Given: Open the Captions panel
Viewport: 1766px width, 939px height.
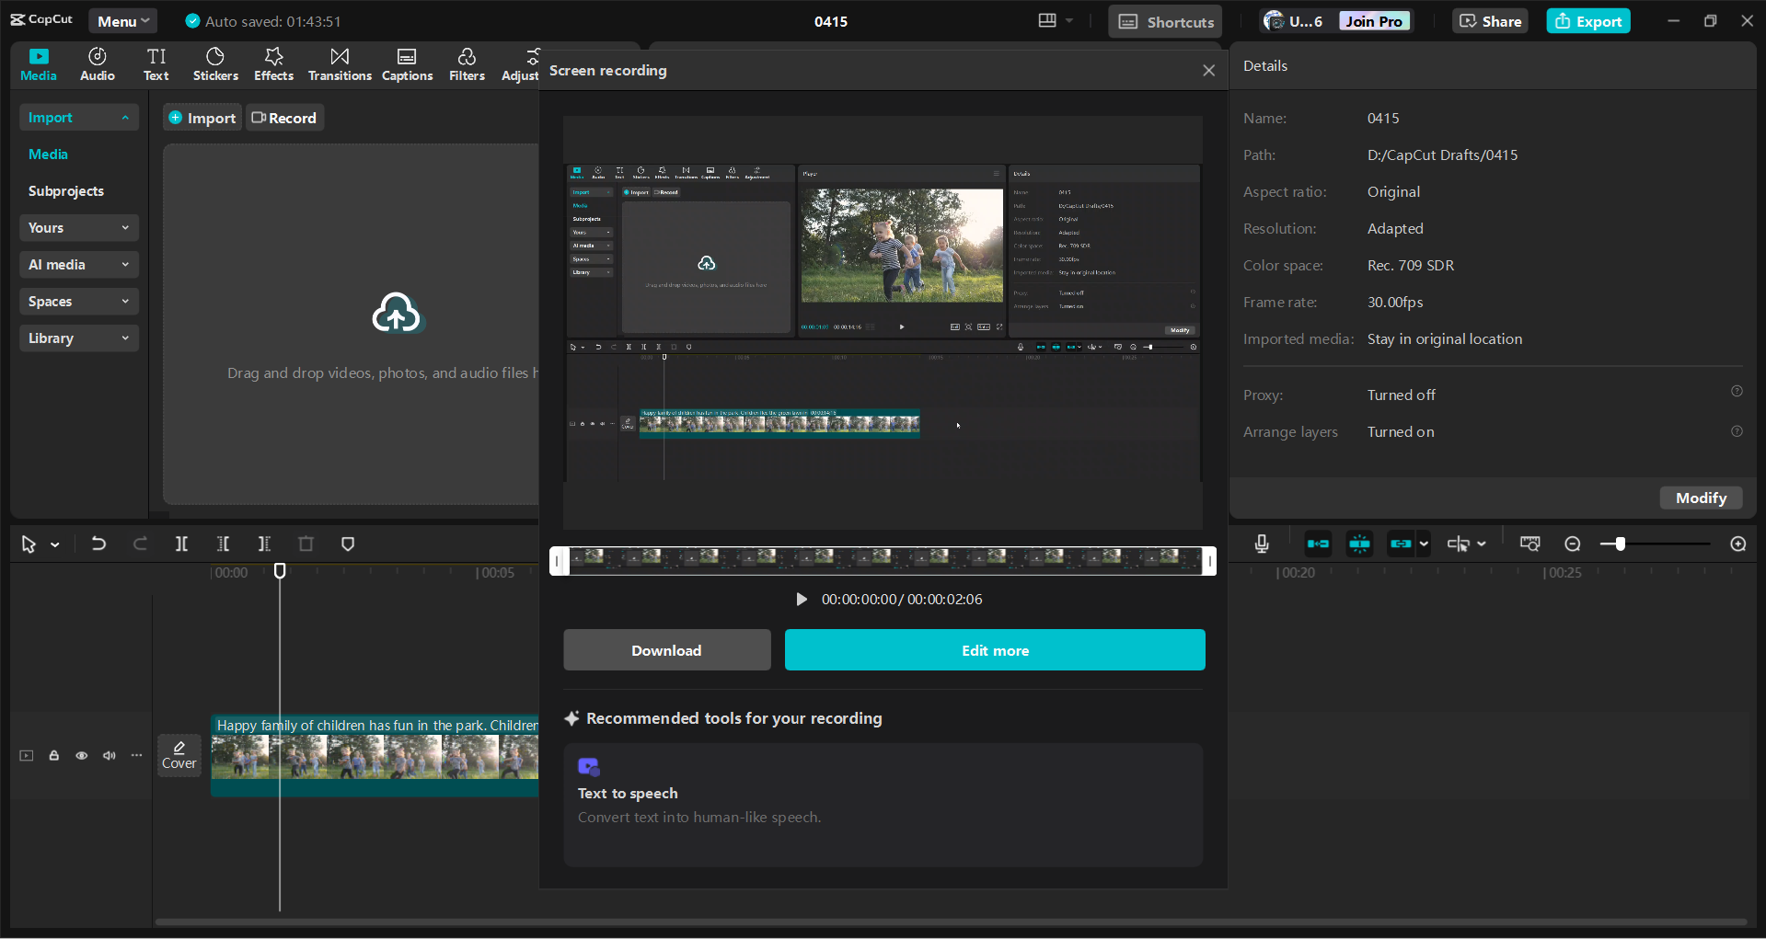Looking at the screenshot, I should (407, 64).
